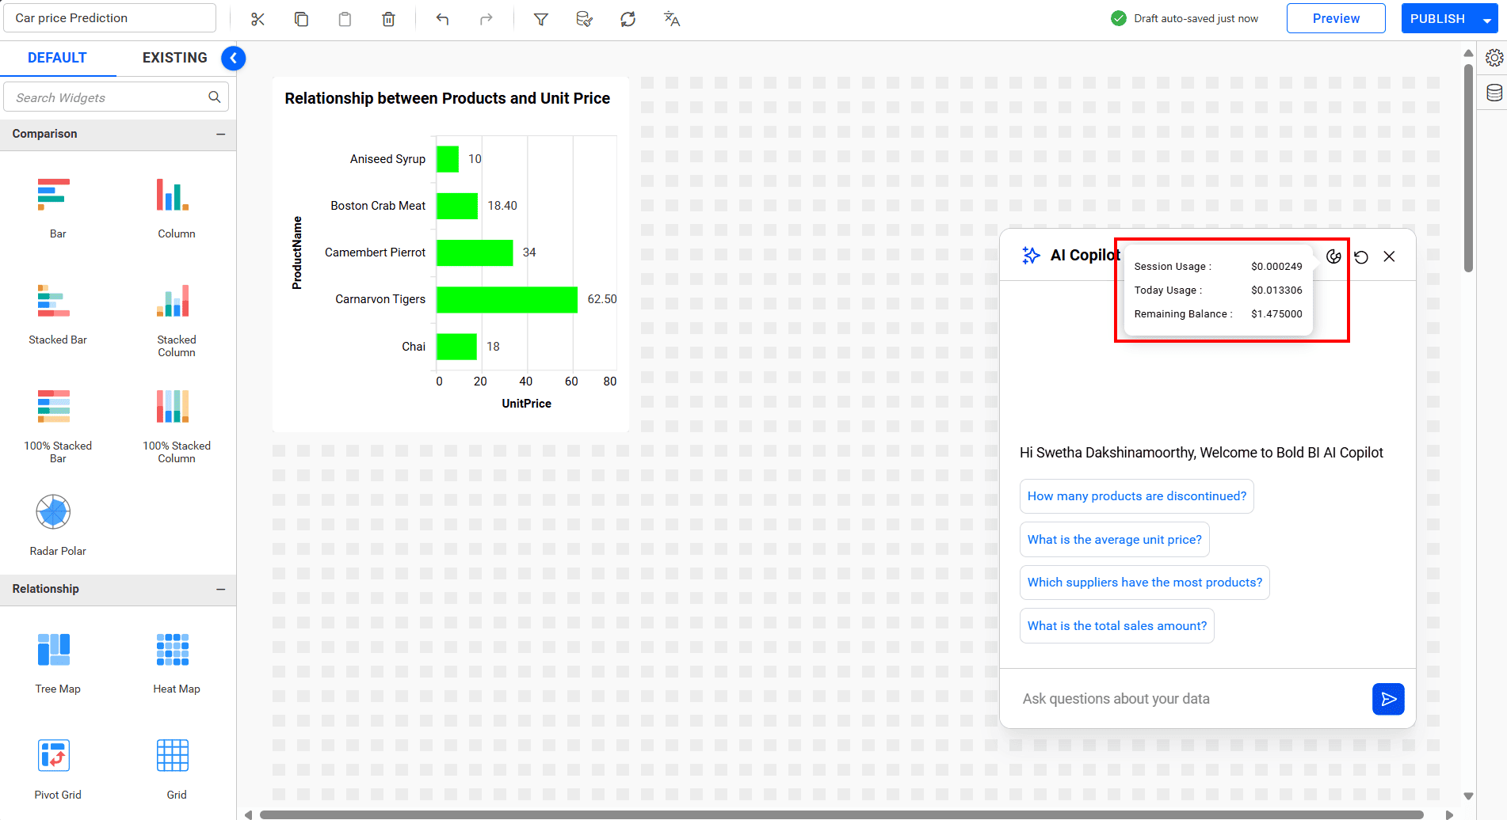Click the Delete trash icon in toolbar
Image resolution: width=1507 pixels, height=820 pixels.
click(388, 19)
